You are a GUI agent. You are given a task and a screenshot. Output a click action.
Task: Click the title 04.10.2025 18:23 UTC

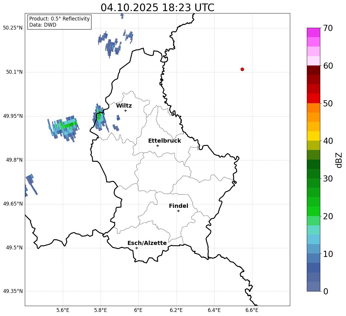[x=158, y=8]
